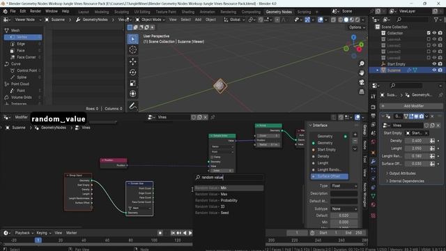Image resolution: width=446 pixels, height=251 pixels.
Task: Open the Object Data green triangle tab
Action: [x=374, y=196]
